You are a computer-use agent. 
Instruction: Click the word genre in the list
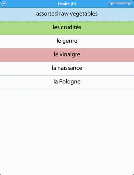point(70,41)
